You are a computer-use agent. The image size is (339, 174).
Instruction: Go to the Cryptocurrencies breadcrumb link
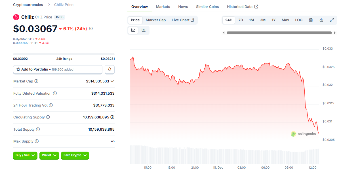click(x=28, y=5)
